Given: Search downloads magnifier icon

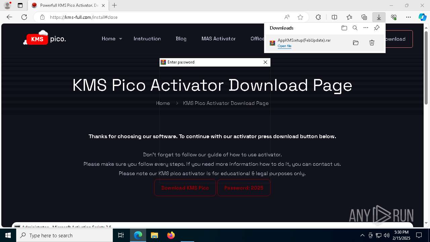Looking at the screenshot, I should tap(355, 28).
